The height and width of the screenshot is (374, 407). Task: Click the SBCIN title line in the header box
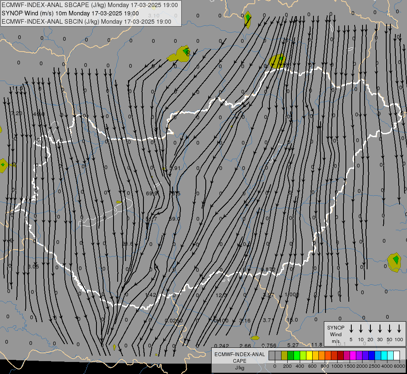(86, 22)
